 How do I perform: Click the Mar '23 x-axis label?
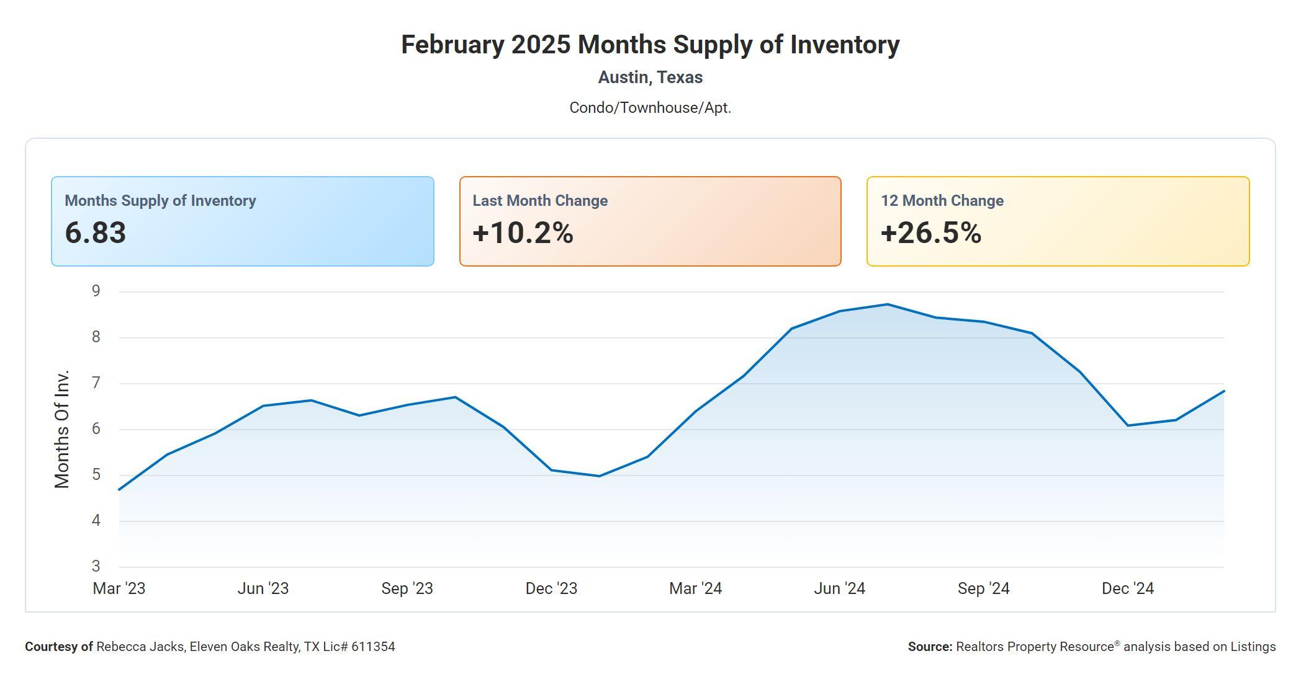[x=119, y=588]
